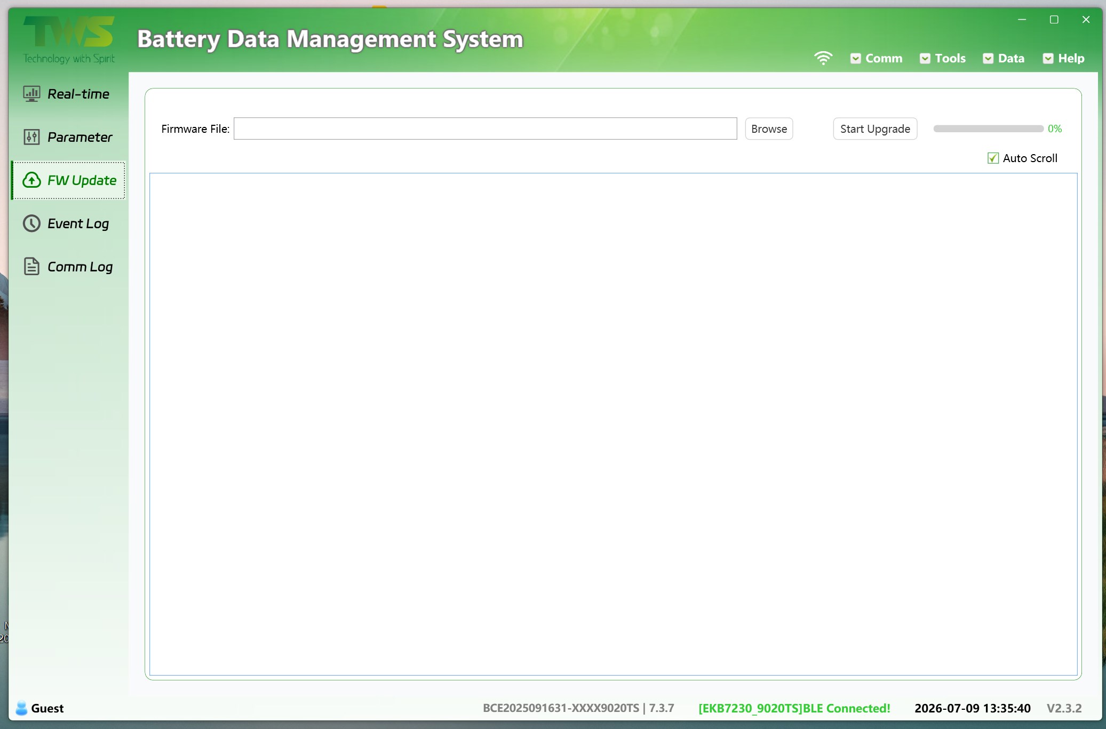Viewport: 1106px width, 729px height.
Task: Click the BLE Connected status text
Action: (794, 708)
